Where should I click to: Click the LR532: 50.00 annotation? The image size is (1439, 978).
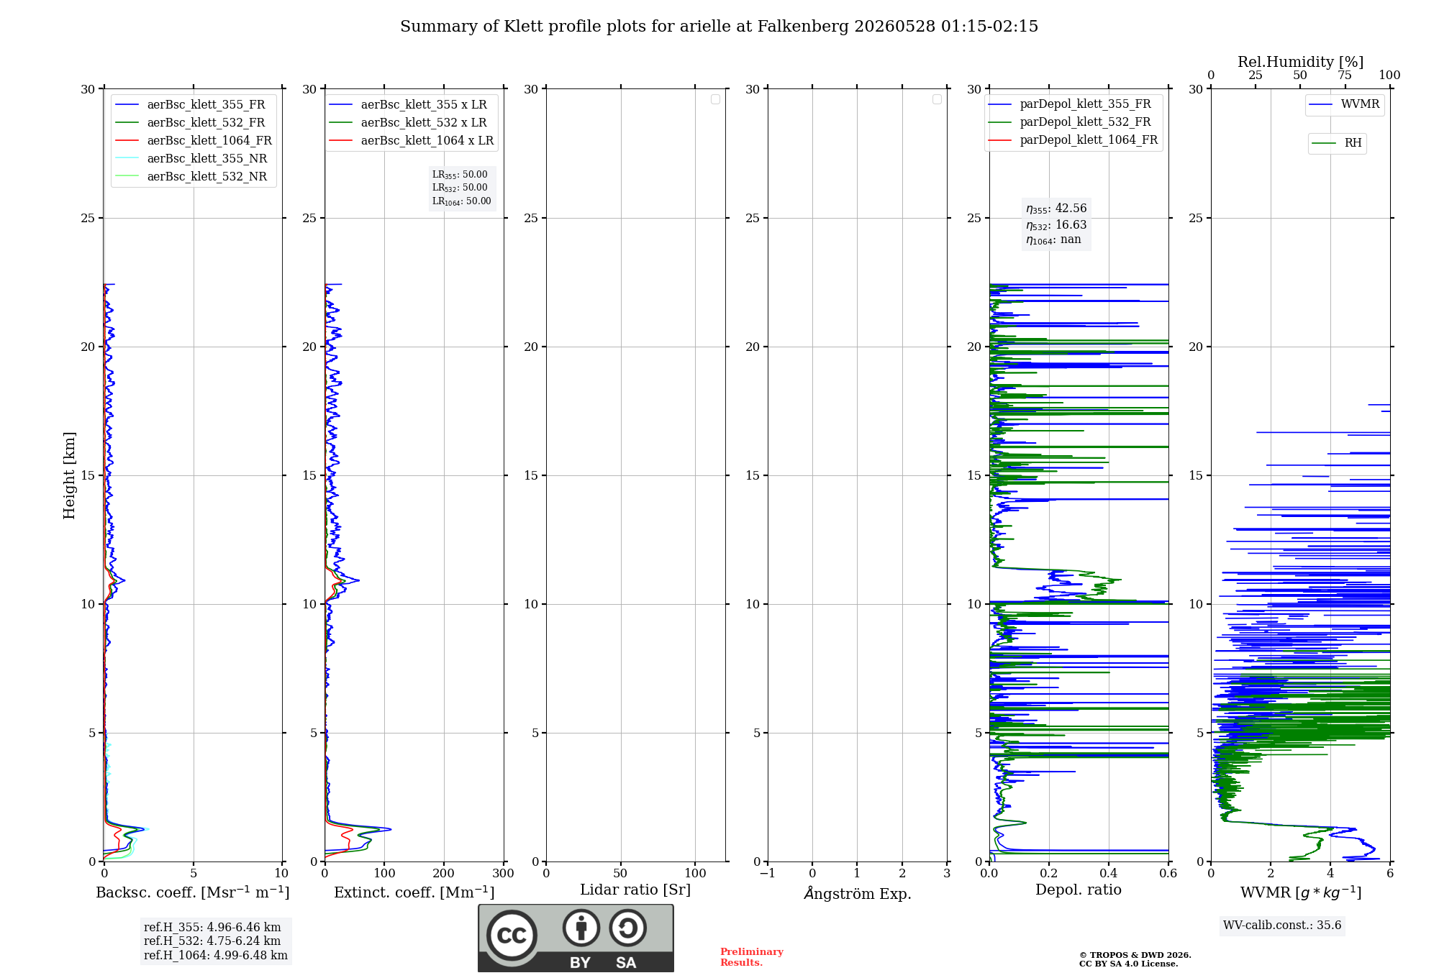coord(460,188)
